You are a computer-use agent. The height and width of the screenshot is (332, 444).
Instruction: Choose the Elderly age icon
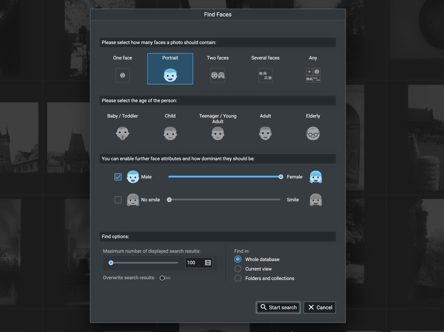pyautogui.click(x=313, y=133)
